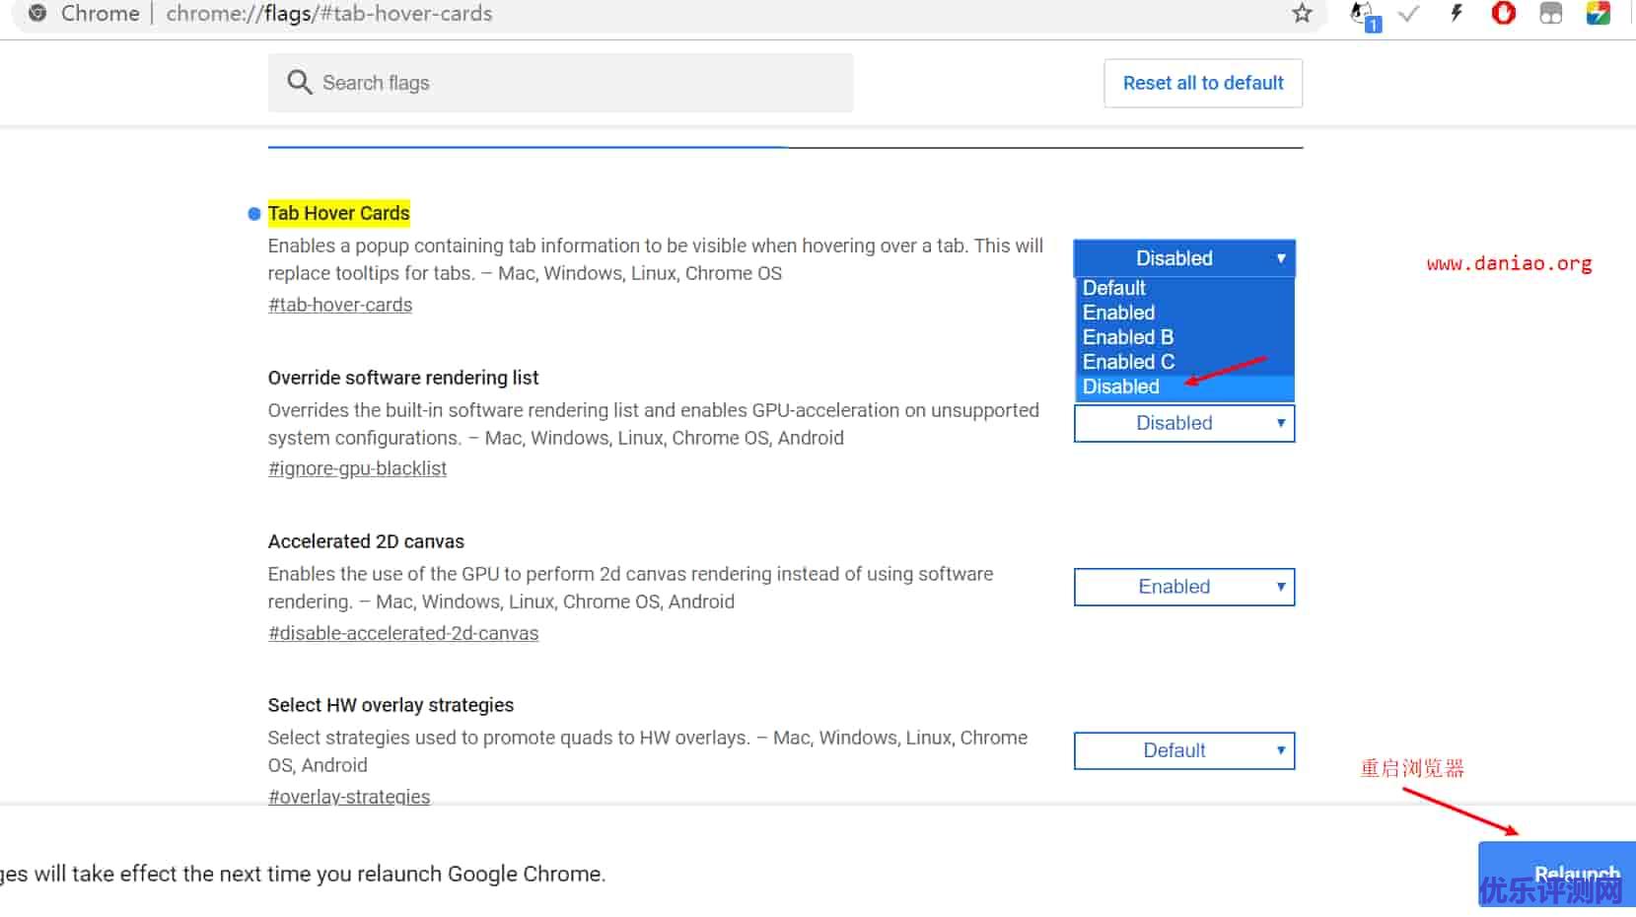Image resolution: width=1636 pixels, height=917 pixels.
Task: Expand the Tab Hover Cards dropdown
Action: (x=1183, y=258)
